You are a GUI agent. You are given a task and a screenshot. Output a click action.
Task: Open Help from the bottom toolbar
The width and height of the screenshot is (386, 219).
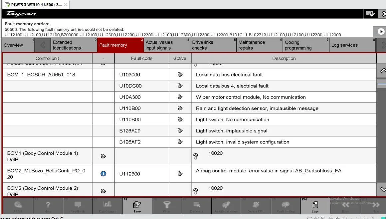tap(48, 206)
